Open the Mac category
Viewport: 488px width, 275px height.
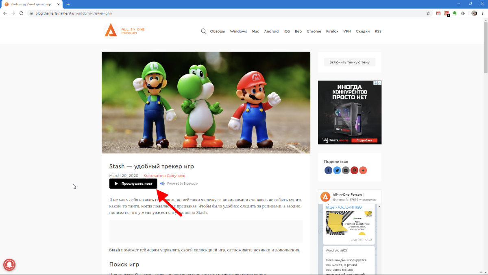point(255,31)
